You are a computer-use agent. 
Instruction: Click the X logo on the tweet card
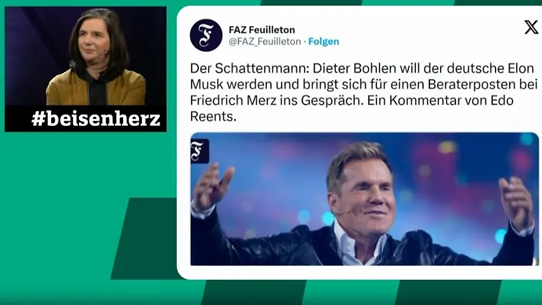(531, 27)
